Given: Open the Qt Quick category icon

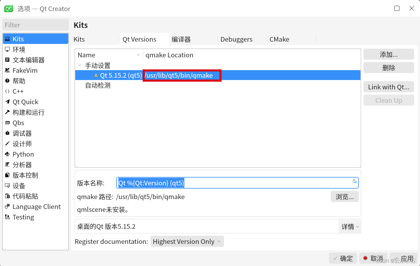Looking at the screenshot, I should click(x=8, y=102).
